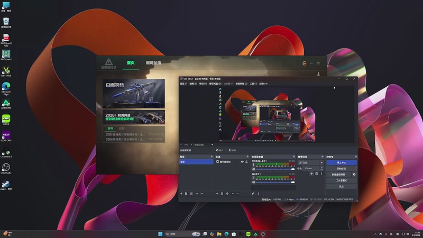Move the selected source up
Image resolution: width=423 pixels, height=238 pixels.
pos(233,194)
